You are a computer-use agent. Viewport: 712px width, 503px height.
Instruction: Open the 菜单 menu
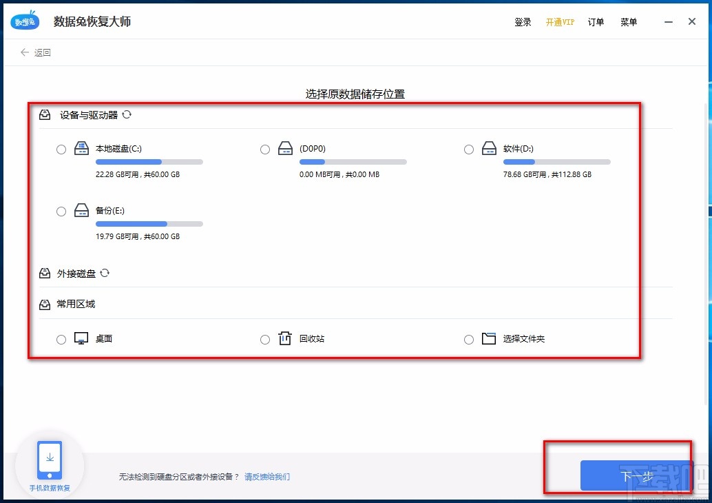628,21
